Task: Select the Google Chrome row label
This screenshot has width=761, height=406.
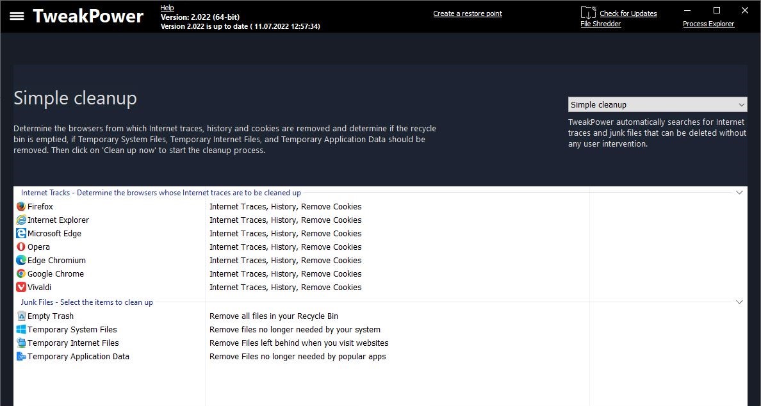Action: pos(56,274)
